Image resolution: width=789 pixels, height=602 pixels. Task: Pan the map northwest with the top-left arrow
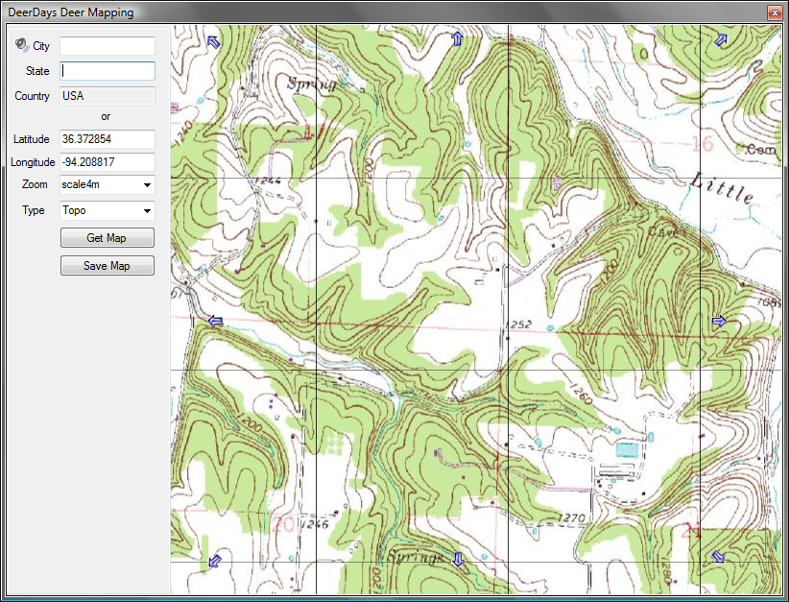point(213,41)
